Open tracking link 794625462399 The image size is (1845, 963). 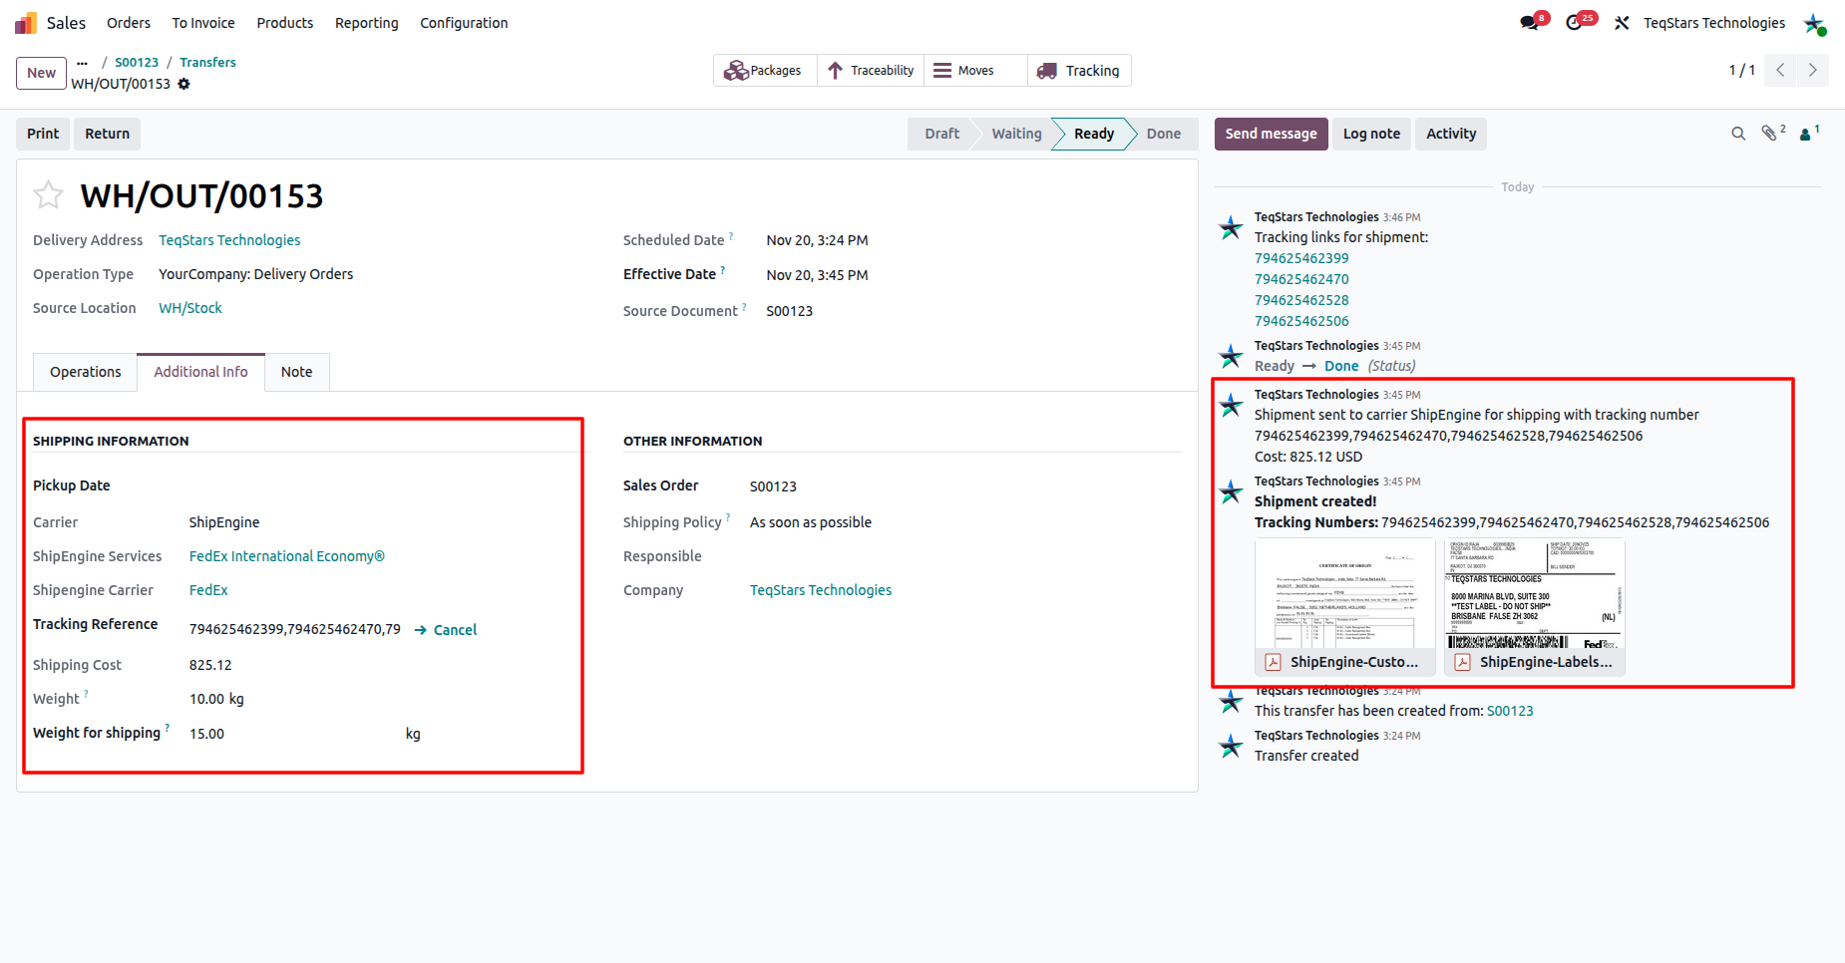click(x=1301, y=258)
